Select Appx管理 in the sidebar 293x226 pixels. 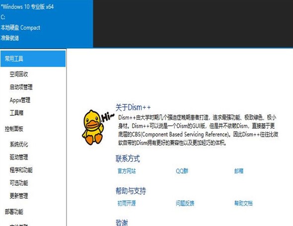(20, 100)
